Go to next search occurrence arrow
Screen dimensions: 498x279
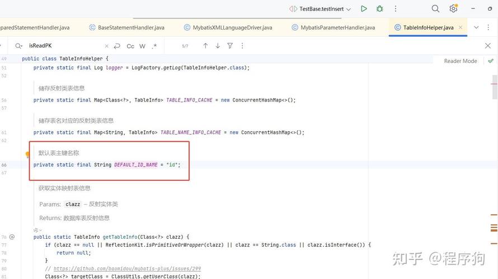click(218, 46)
